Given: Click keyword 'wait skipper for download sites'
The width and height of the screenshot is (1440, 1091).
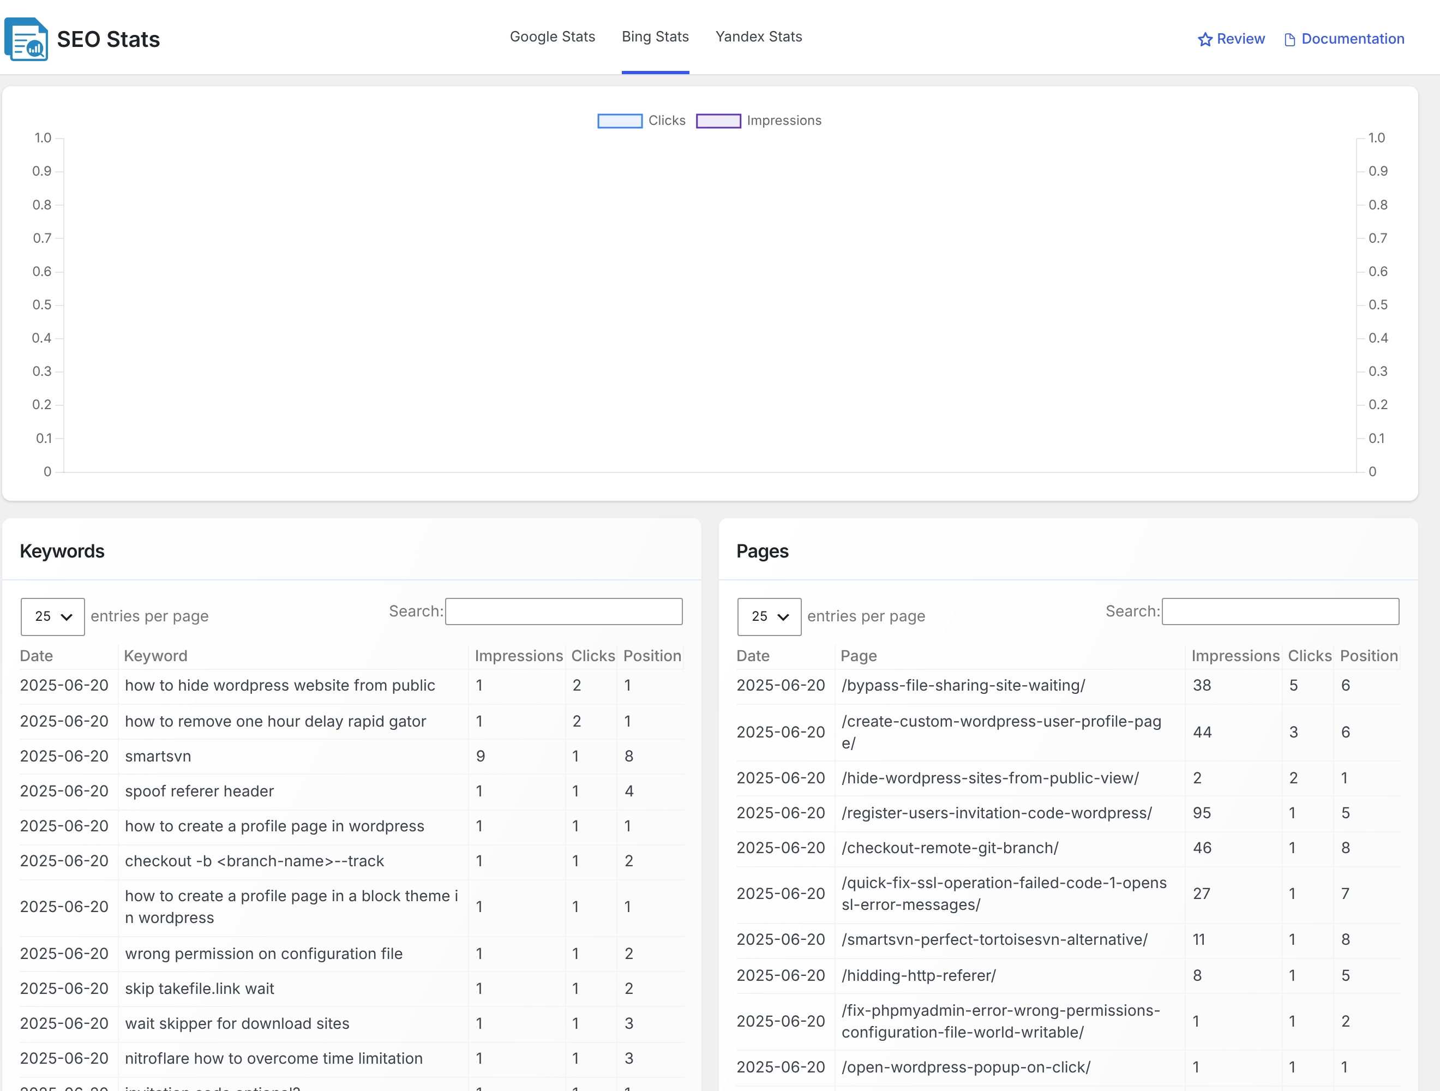Looking at the screenshot, I should coord(237,1024).
